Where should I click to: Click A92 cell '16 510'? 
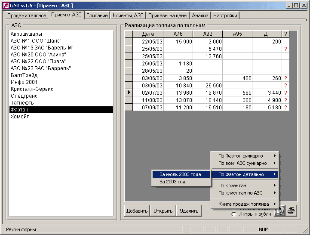(x=208, y=107)
